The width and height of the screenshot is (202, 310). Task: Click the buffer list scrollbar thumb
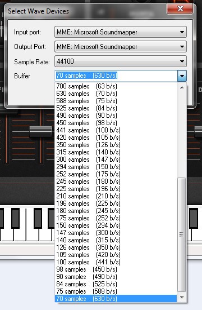[182, 234]
